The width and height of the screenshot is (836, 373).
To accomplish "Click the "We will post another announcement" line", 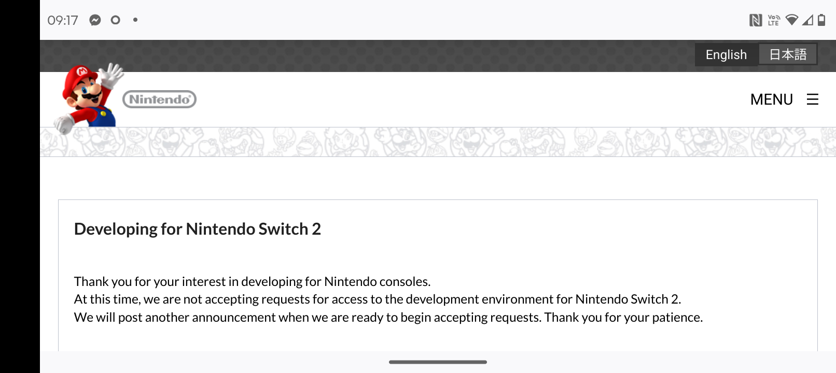I will pos(388,317).
